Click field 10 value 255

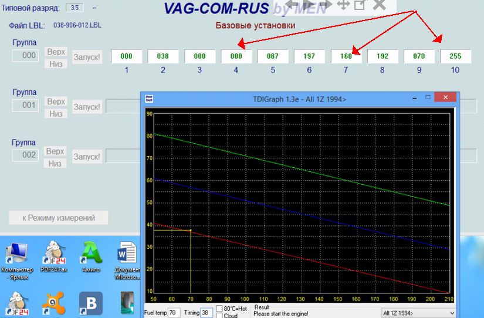point(456,56)
